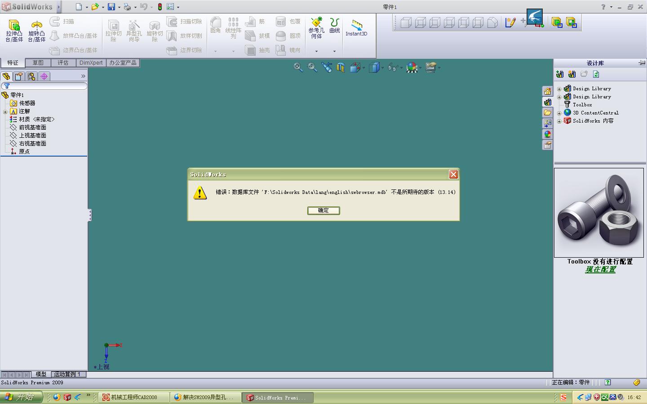Expand the manager panel tabs chevron
647x404 pixels.
[x=83, y=76]
